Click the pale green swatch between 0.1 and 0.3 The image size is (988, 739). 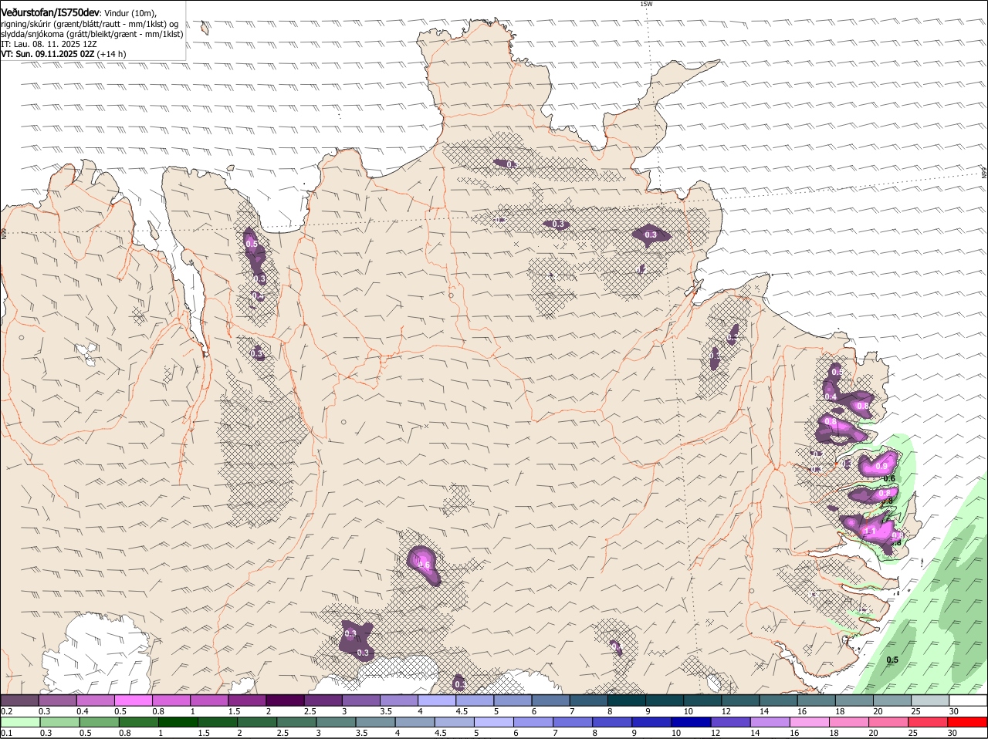pos(20,722)
